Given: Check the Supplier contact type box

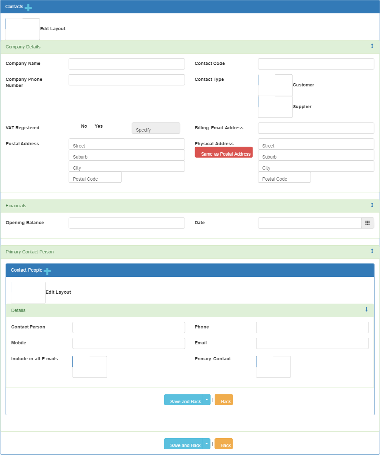Looking at the screenshot, I should (x=275, y=107).
